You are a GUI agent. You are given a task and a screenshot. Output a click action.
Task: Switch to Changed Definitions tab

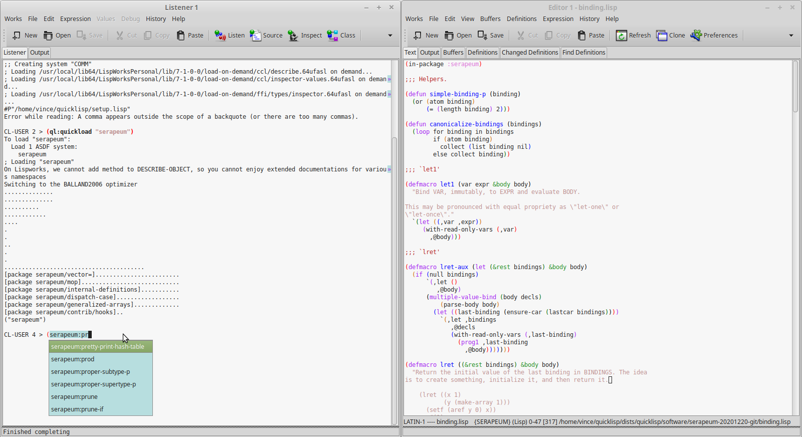pos(530,53)
